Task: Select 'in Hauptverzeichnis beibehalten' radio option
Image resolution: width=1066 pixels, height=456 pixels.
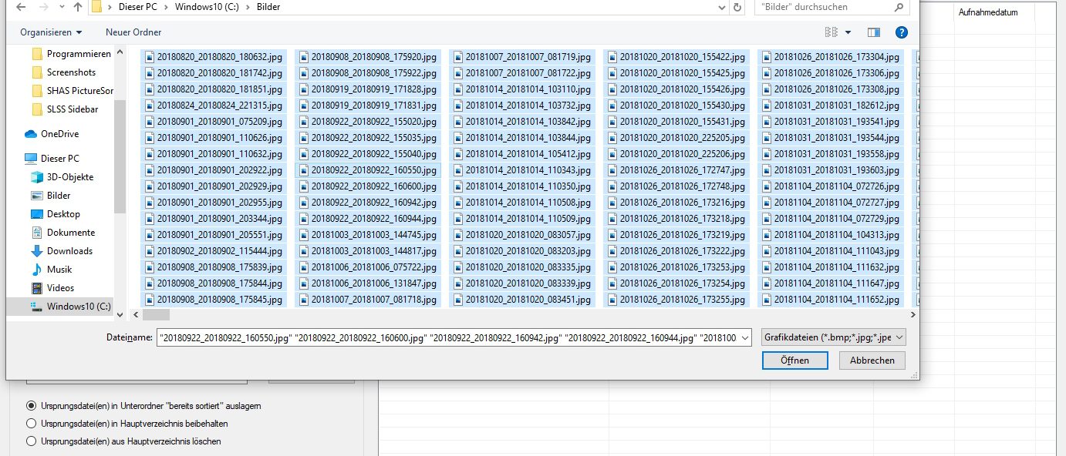Action: coord(32,423)
